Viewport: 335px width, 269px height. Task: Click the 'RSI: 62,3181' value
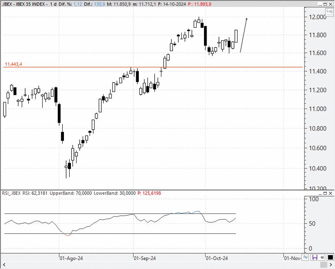click(x=35, y=193)
